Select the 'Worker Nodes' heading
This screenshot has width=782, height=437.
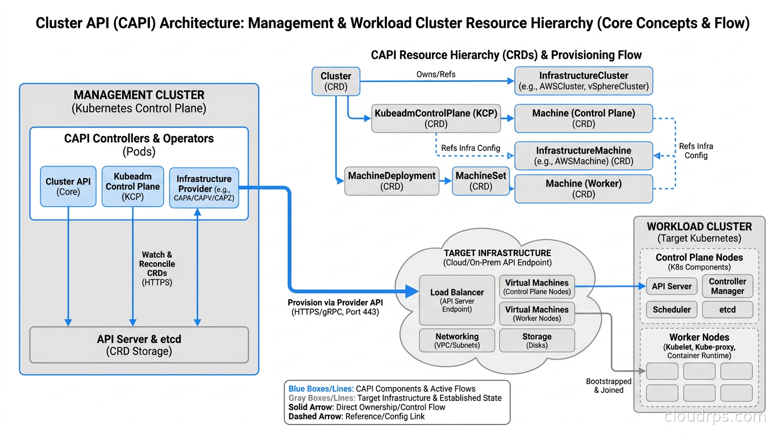699,337
